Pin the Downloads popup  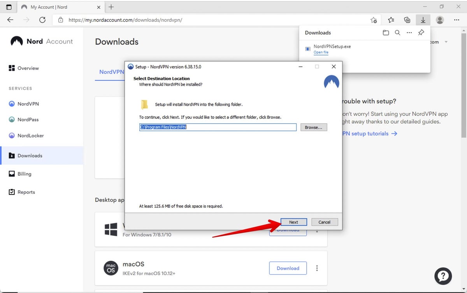[x=421, y=33]
